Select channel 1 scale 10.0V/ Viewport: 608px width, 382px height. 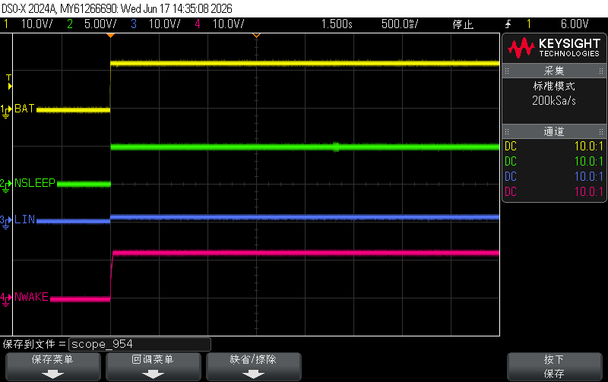tap(36, 24)
